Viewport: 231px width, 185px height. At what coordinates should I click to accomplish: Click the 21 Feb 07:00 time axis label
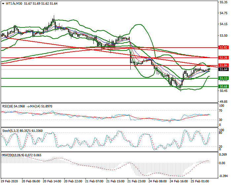pos(94,181)
